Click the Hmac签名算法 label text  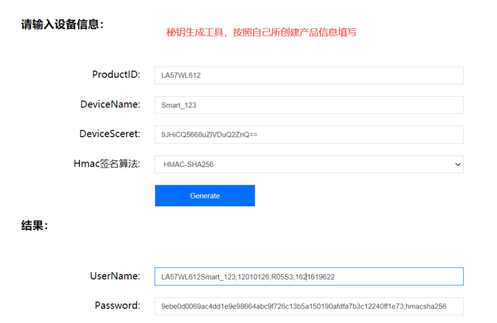[107, 163]
